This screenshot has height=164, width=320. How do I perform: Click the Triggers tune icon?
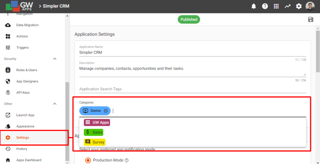click(8, 47)
